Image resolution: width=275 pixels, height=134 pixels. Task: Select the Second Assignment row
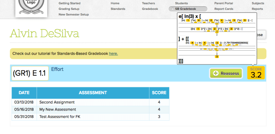click(90, 102)
